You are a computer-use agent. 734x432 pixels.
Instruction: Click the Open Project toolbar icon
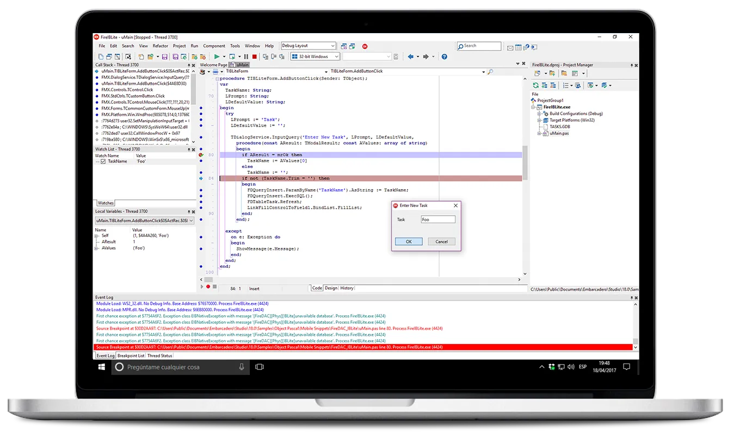tap(183, 57)
